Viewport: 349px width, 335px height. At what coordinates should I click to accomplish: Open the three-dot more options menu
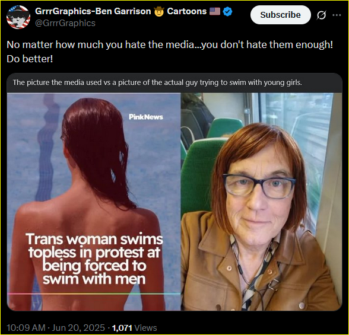point(337,15)
